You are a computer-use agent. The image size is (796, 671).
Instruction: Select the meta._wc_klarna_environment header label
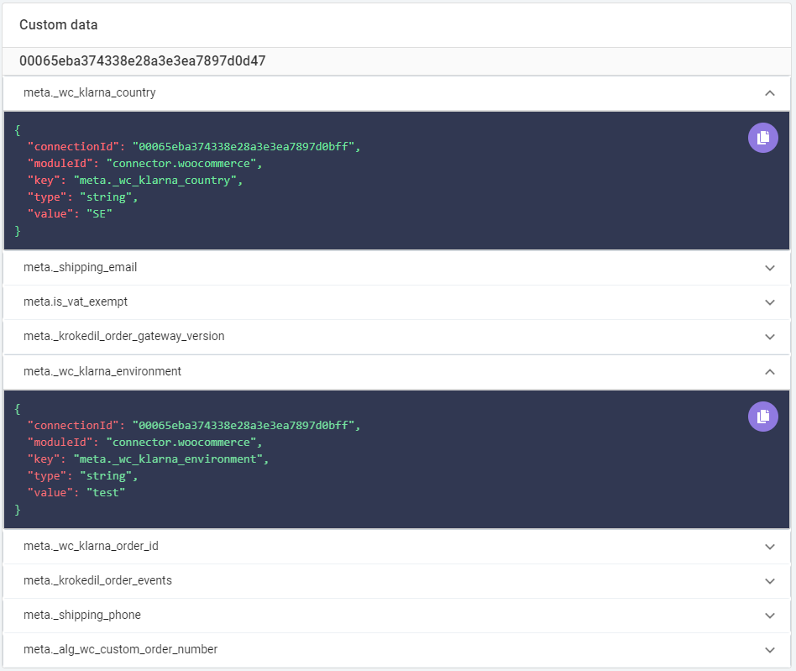pyautogui.click(x=102, y=371)
